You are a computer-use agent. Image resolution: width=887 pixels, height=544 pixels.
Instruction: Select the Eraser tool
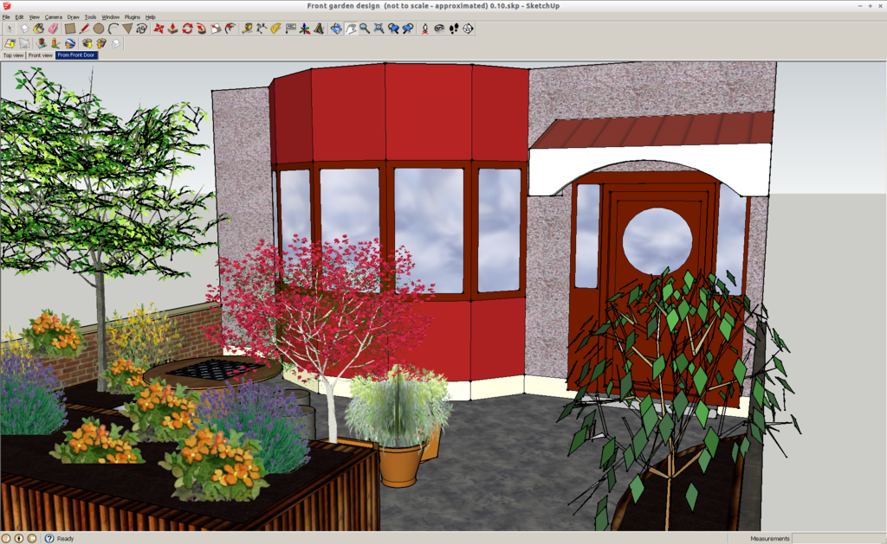click(53, 29)
